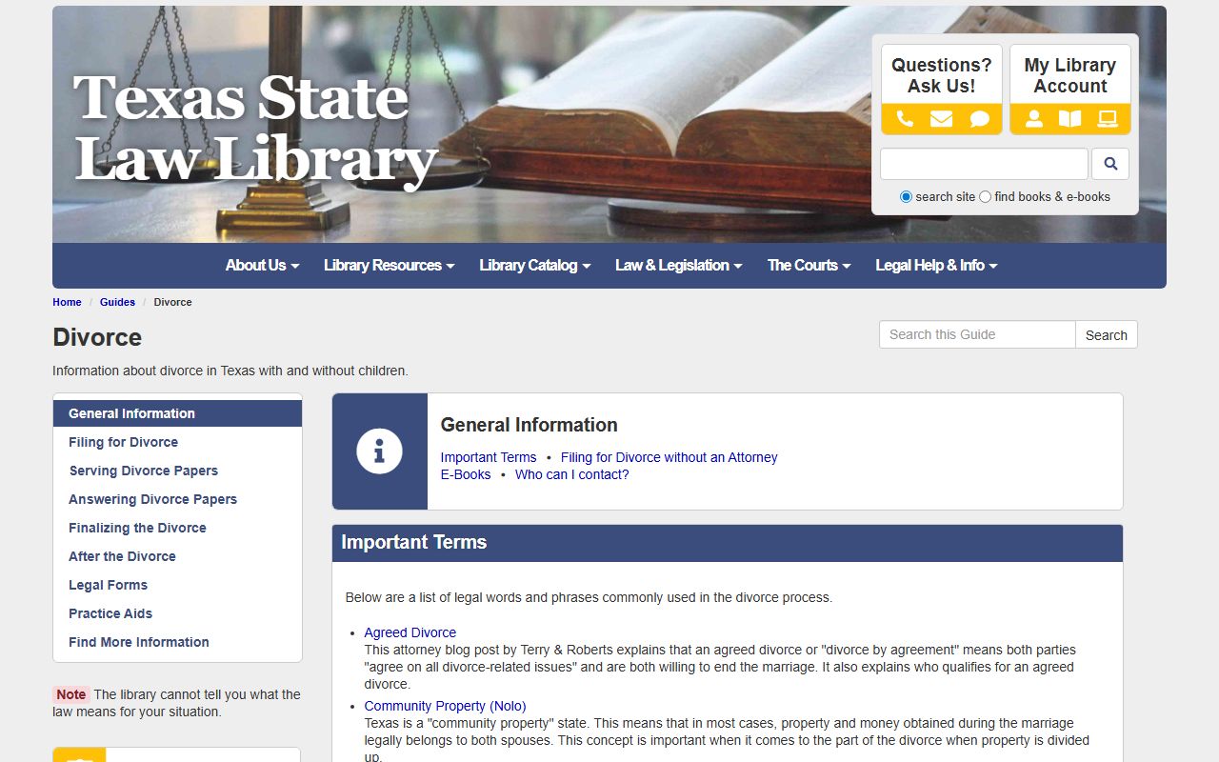Click the user profile icon under My Library Account
This screenshot has width=1219, height=762.
1033,119
